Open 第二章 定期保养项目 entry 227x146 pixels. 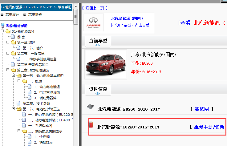click(33, 65)
